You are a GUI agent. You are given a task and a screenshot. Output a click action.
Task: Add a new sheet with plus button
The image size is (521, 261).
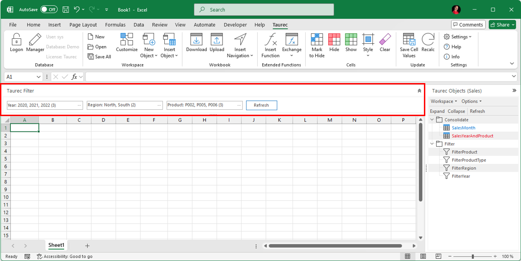(88, 246)
